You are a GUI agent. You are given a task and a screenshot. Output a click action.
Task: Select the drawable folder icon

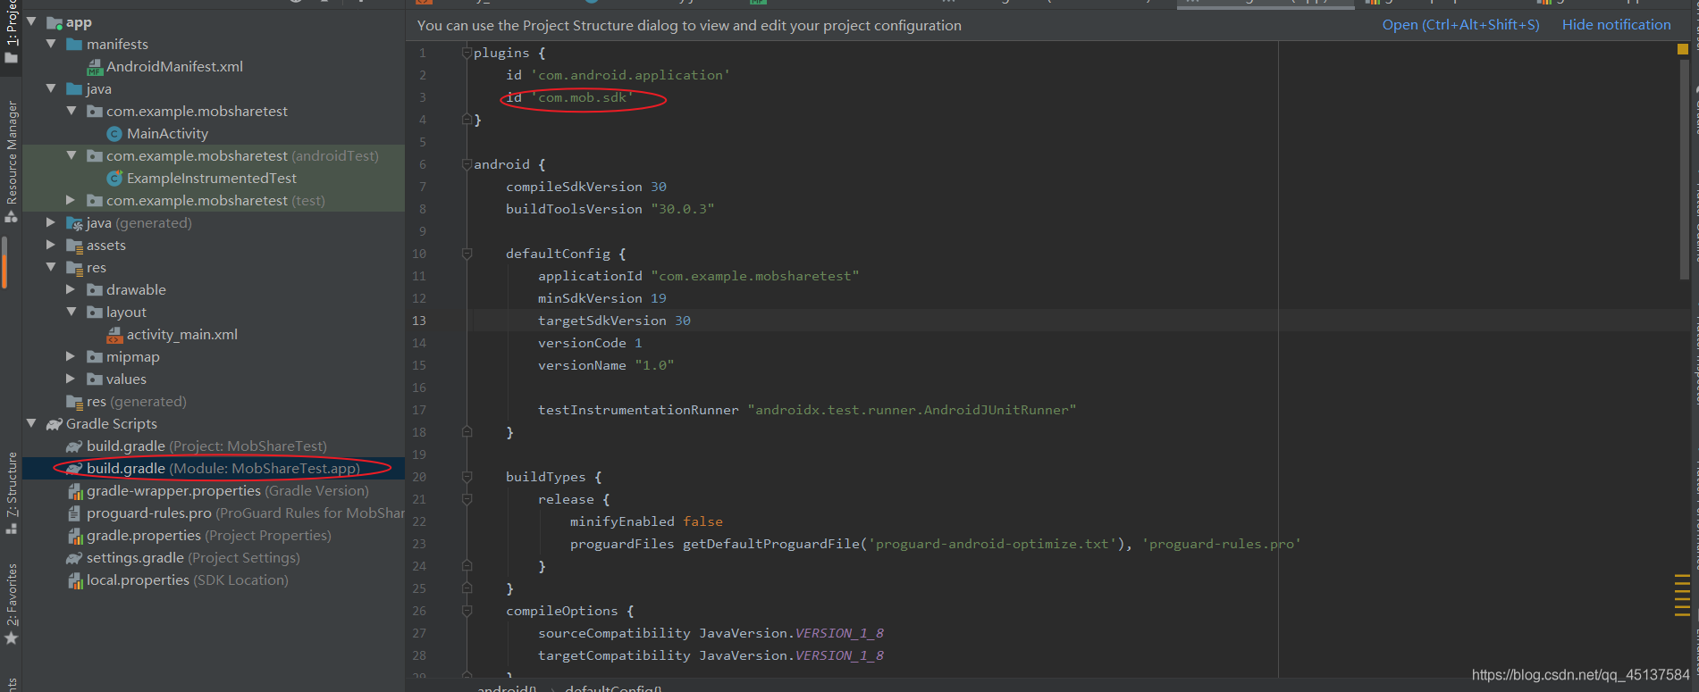tap(95, 289)
